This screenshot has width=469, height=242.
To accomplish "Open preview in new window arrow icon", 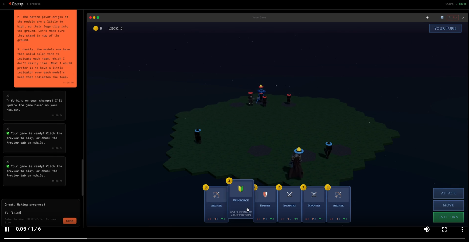I will [x=463, y=18].
